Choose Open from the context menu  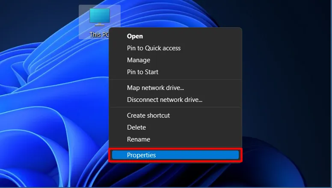tap(175, 36)
